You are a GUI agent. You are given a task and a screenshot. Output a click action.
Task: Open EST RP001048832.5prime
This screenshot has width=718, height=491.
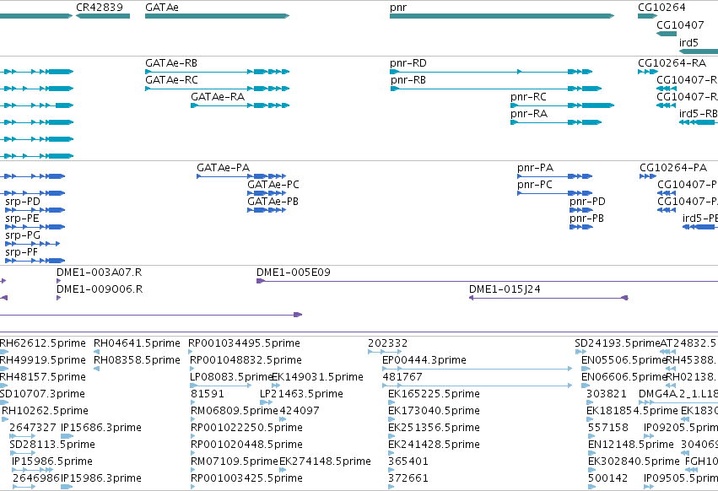pyautogui.click(x=246, y=360)
